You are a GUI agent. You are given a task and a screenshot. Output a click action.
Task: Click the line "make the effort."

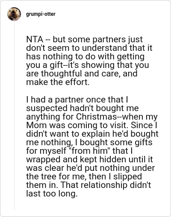(x=58, y=82)
